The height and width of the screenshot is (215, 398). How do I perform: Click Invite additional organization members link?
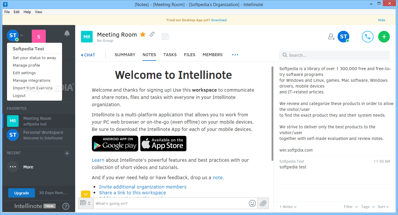pyautogui.click(x=143, y=187)
